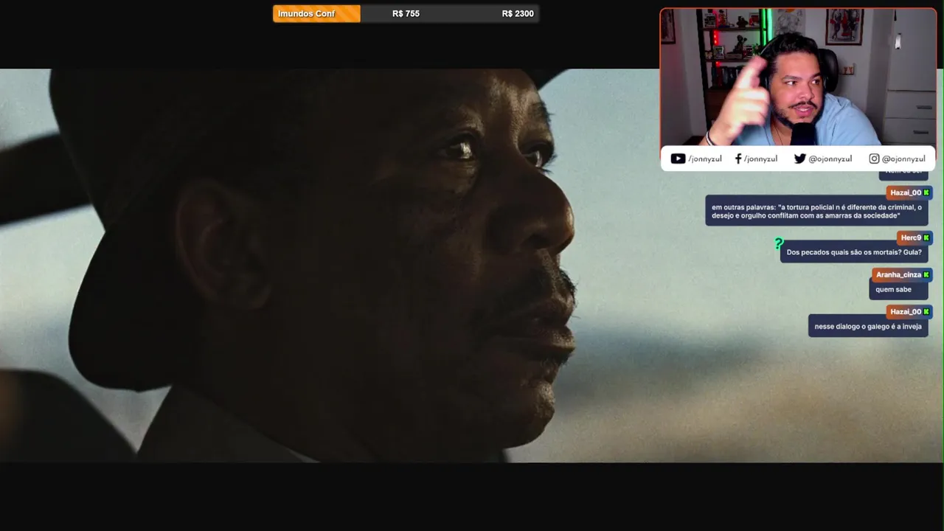Click the green question mark icon in chat
Image resolution: width=944 pixels, height=531 pixels.
point(778,243)
